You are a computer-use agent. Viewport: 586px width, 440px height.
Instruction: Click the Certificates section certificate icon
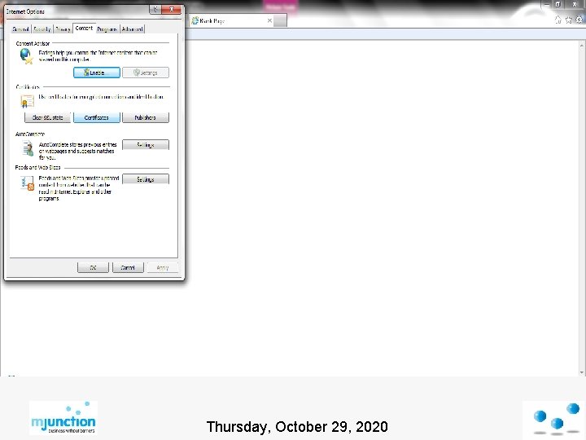27,101
